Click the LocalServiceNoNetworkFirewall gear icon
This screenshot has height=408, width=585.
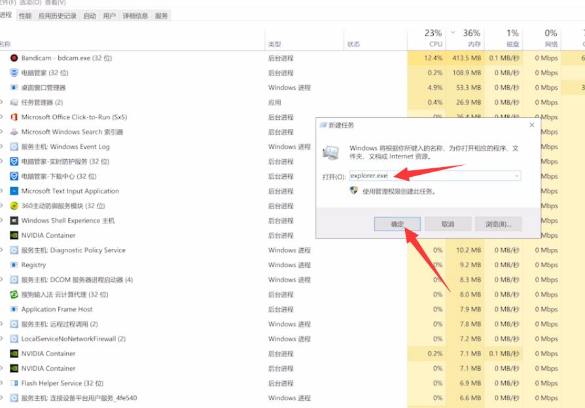[x=14, y=339]
